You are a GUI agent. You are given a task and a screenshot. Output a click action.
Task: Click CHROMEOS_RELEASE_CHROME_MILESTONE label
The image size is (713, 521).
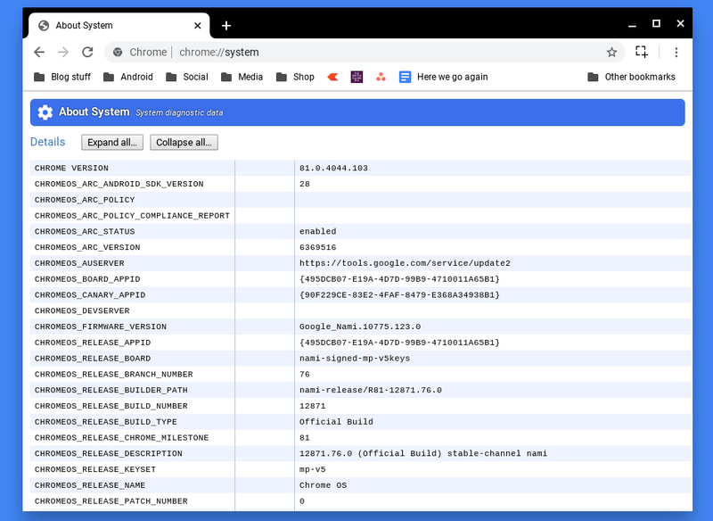[121, 438]
